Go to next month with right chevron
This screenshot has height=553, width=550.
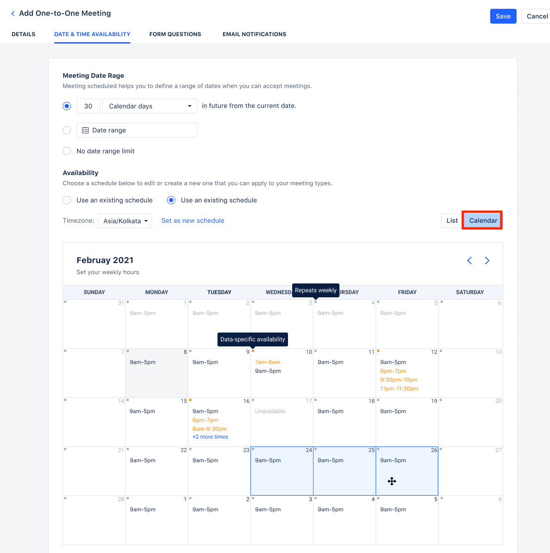487,261
